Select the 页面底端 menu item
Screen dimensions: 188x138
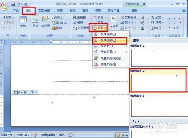pos(110,40)
